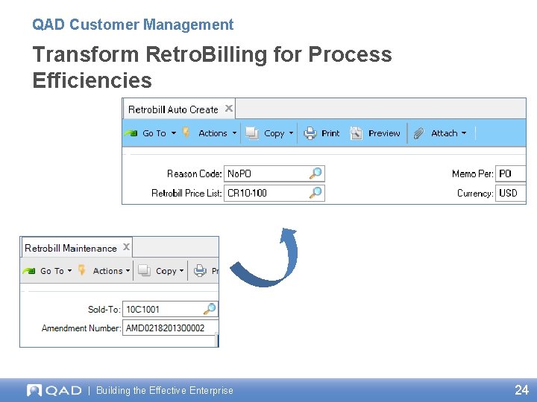Click the 'Currency:' label
The image size is (537, 402).
(475, 194)
